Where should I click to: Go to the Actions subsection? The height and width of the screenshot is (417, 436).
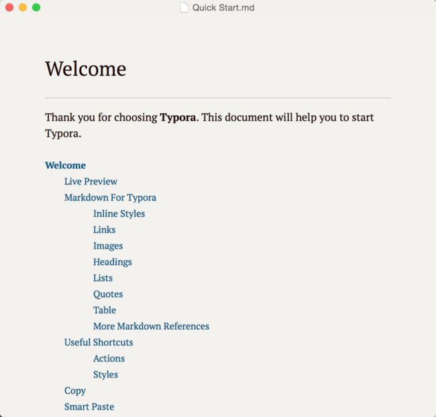109,359
